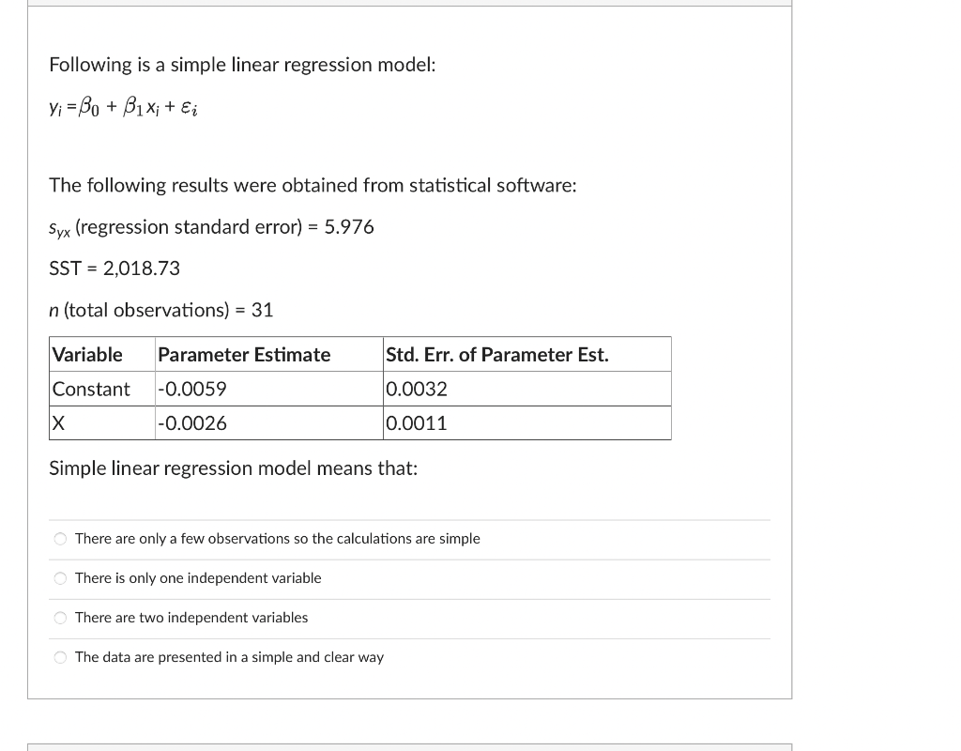
Task: Click 'n (total observations) = 31' text
Action: click(160, 310)
